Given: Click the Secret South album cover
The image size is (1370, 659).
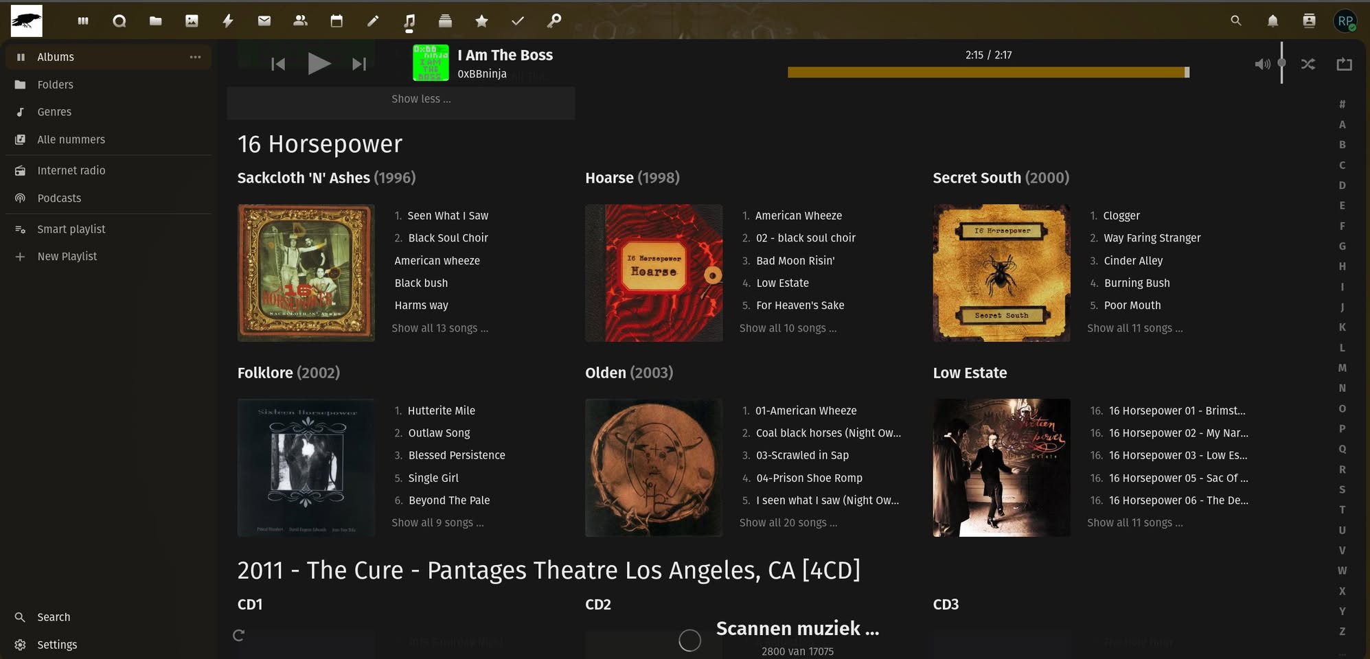Looking at the screenshot, I should click(x=1001, y=273).
